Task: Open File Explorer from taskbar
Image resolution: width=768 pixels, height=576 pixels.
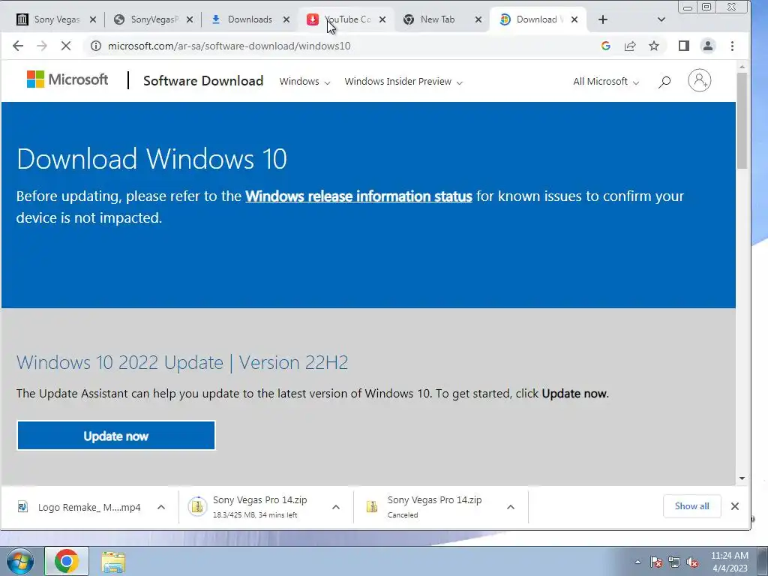Action: (x=113, y=562)
